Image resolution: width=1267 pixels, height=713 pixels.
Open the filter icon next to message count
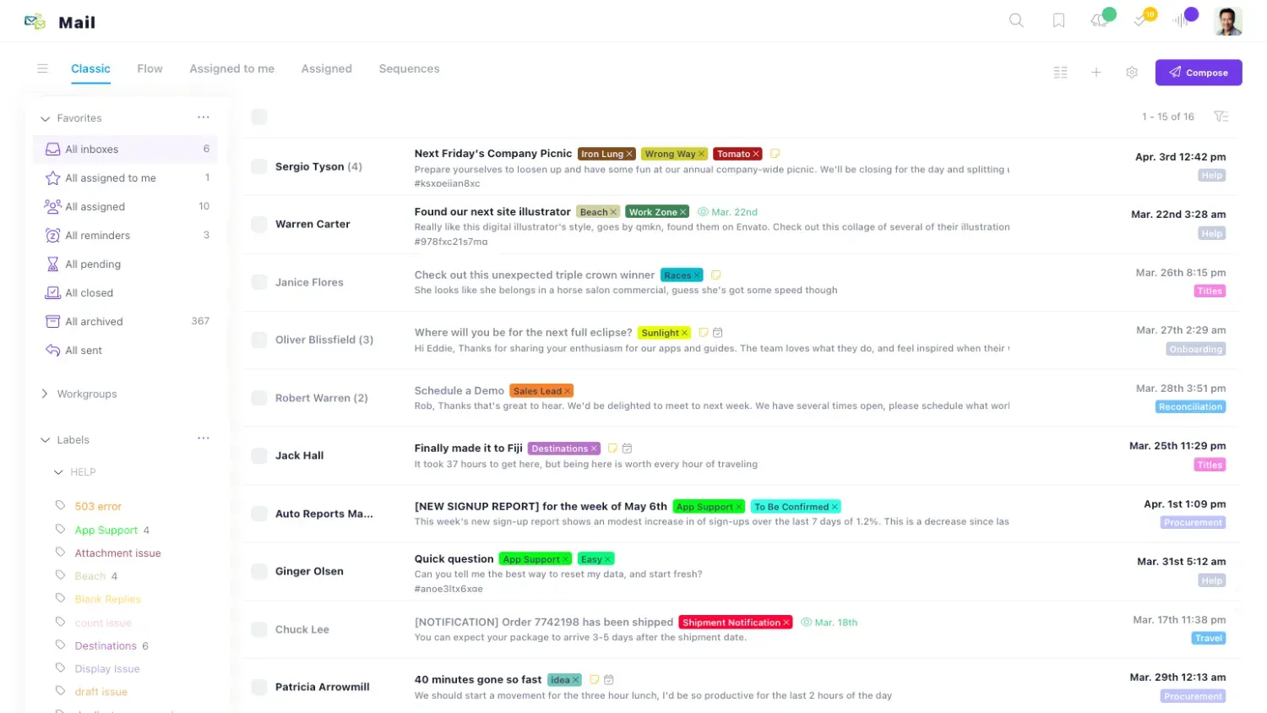pyautogui.click(x=1221, y=117)
